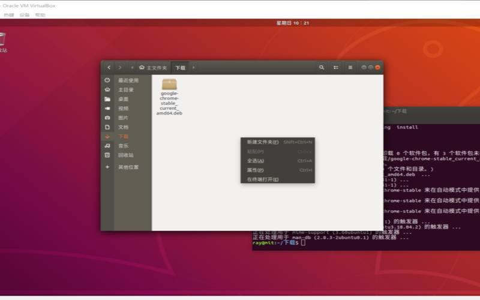Open the VirtualBox 帮助 menu
Image resolution: width=480 pixels, height=300 pixels.
click(x=40, y=14)
